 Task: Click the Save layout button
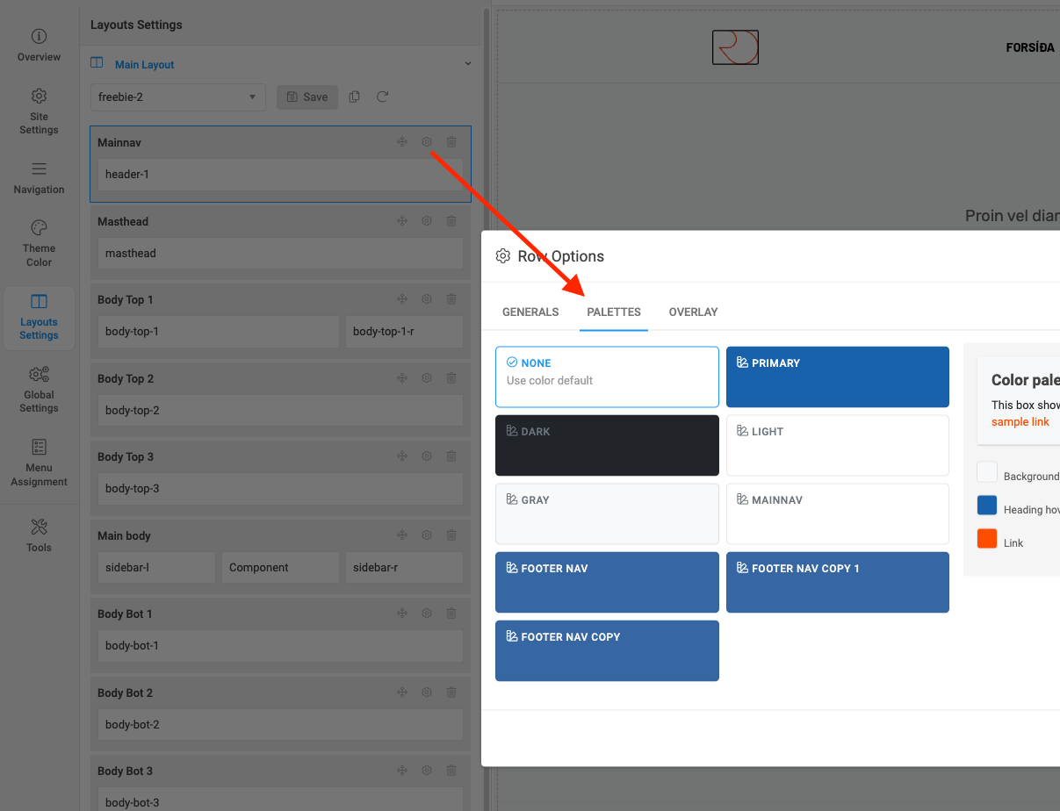click(x=307, y=97)
